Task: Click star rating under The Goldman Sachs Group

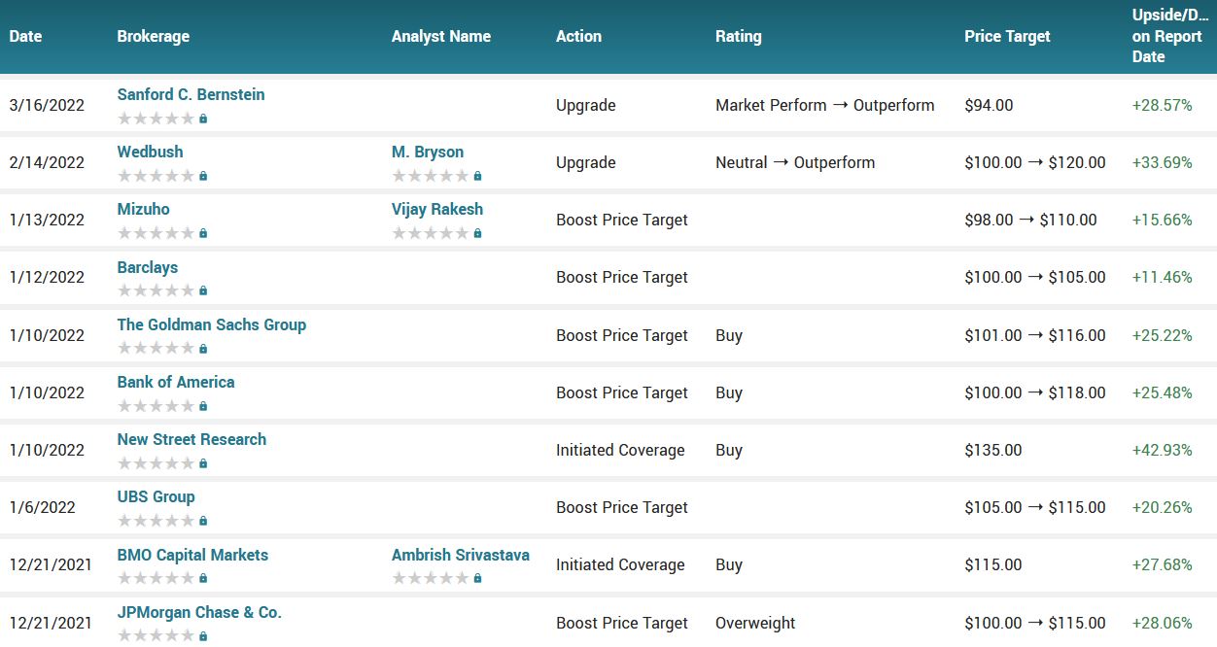Action: coord(156,348)
